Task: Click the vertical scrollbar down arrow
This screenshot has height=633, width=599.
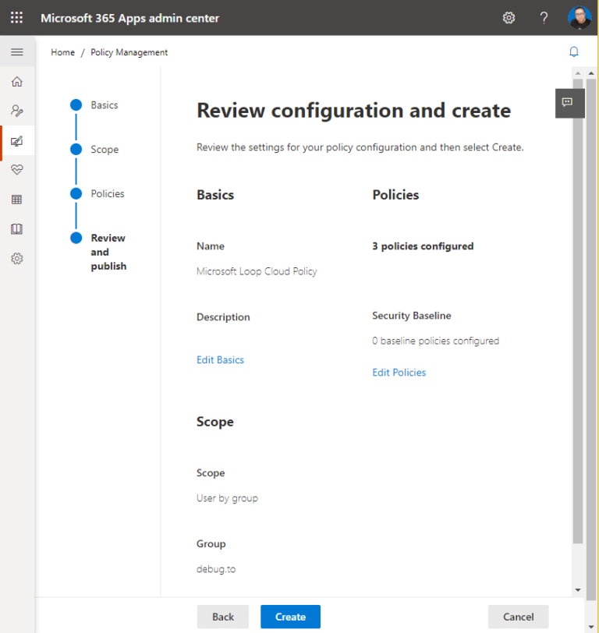Action: (x=577, y=590)
